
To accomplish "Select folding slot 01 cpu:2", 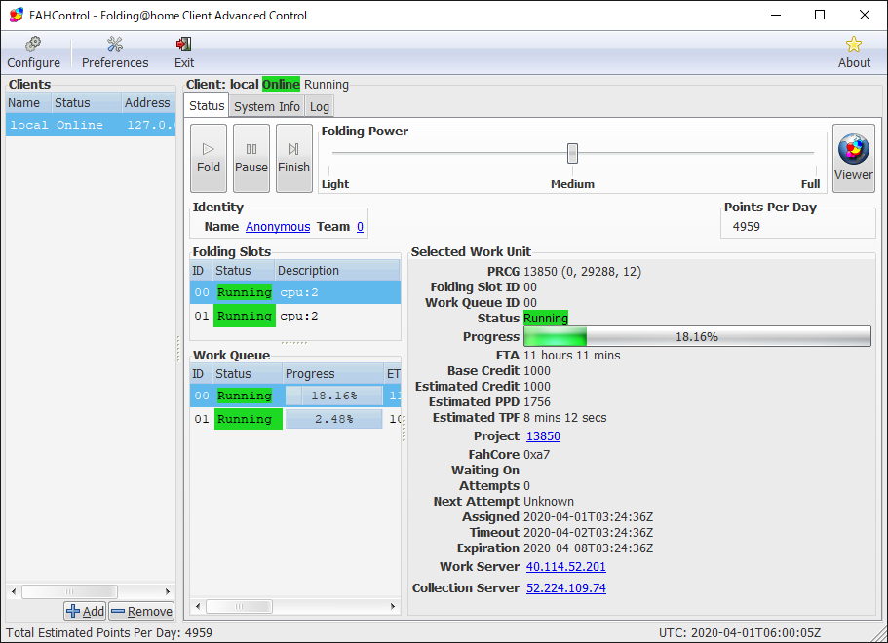I will point(295,316).
